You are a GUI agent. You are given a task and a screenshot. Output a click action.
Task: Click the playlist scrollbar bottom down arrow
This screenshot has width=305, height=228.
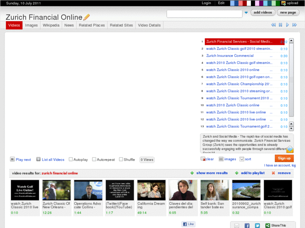point(291,129)
